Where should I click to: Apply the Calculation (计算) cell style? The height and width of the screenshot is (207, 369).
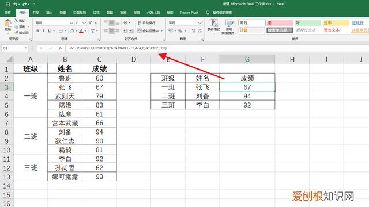click(x=251, y=30)
